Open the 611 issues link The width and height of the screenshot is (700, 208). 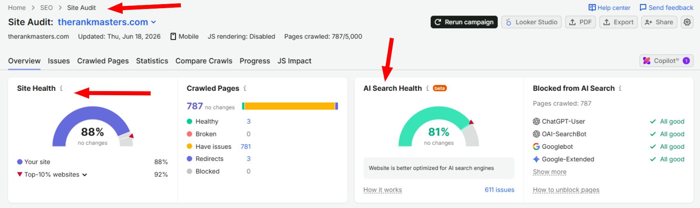tap(499, 190)
